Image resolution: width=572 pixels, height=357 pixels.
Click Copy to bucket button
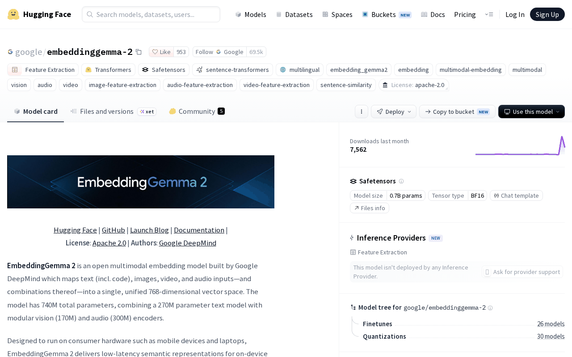click(457, 112)
